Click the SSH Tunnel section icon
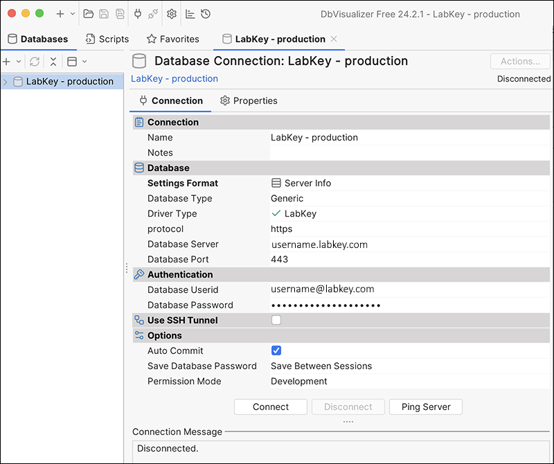 139,320
